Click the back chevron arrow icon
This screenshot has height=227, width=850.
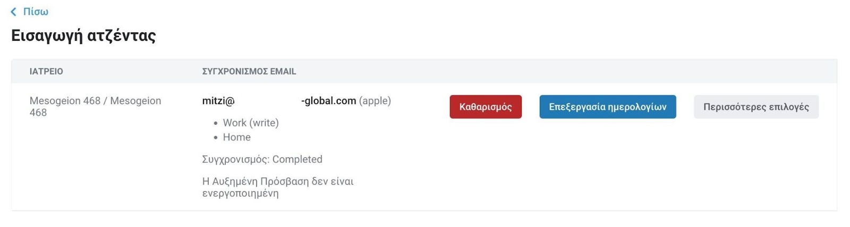click(x=14, y=12)
